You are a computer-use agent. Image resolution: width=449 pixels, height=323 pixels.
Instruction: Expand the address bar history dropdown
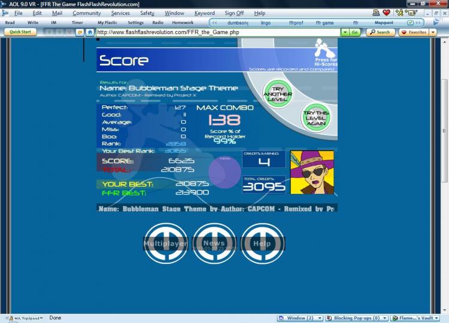tap(345, 32)
